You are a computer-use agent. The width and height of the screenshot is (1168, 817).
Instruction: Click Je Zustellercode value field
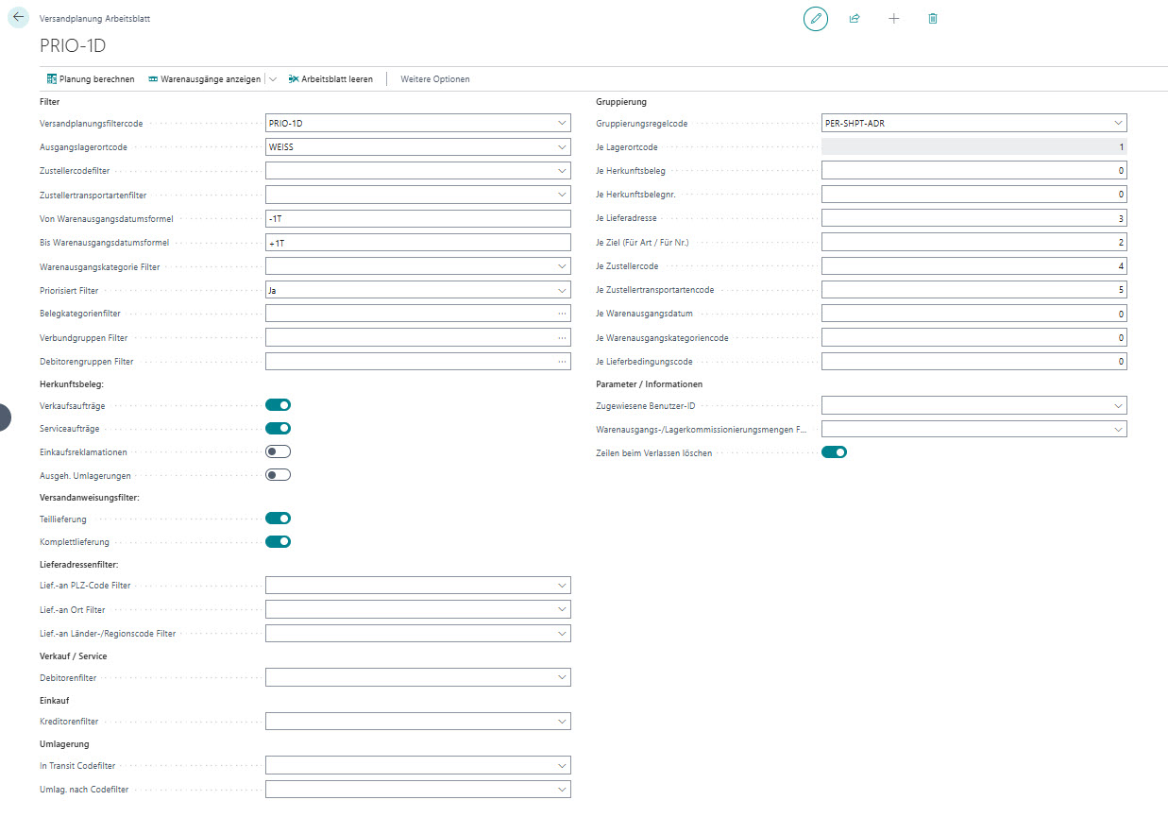[x=974, y=266]
